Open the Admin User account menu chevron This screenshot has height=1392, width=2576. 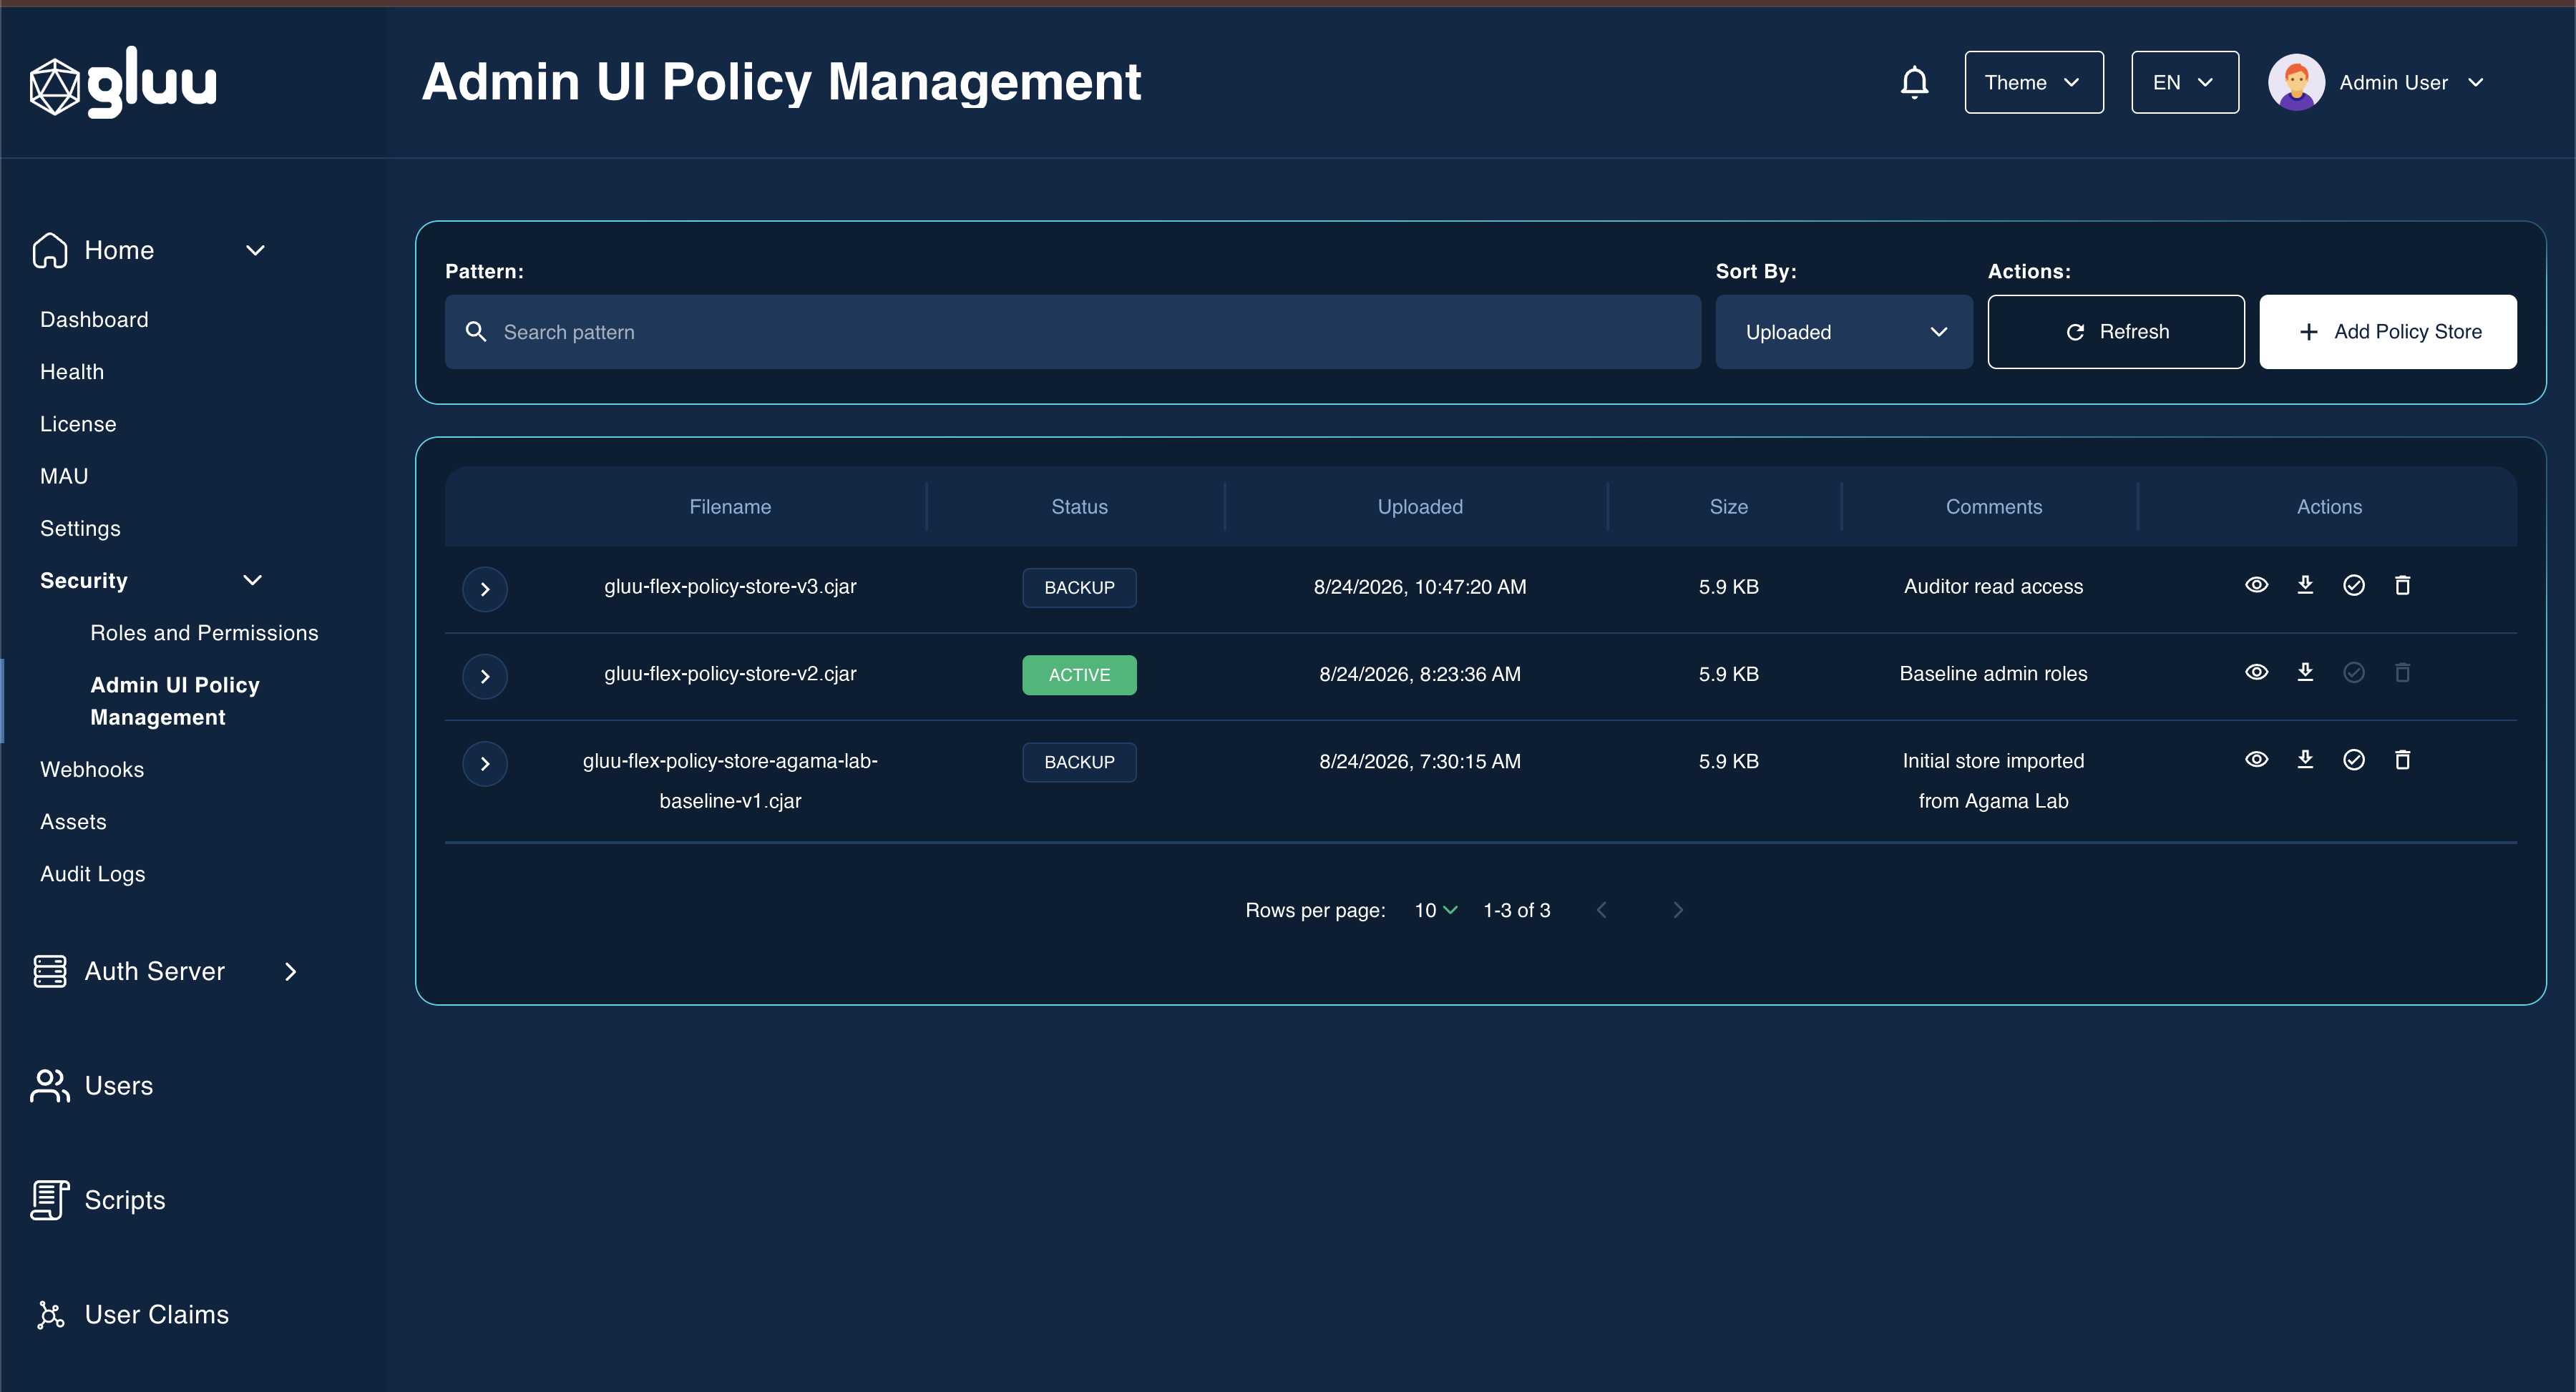coord(2475,82)
